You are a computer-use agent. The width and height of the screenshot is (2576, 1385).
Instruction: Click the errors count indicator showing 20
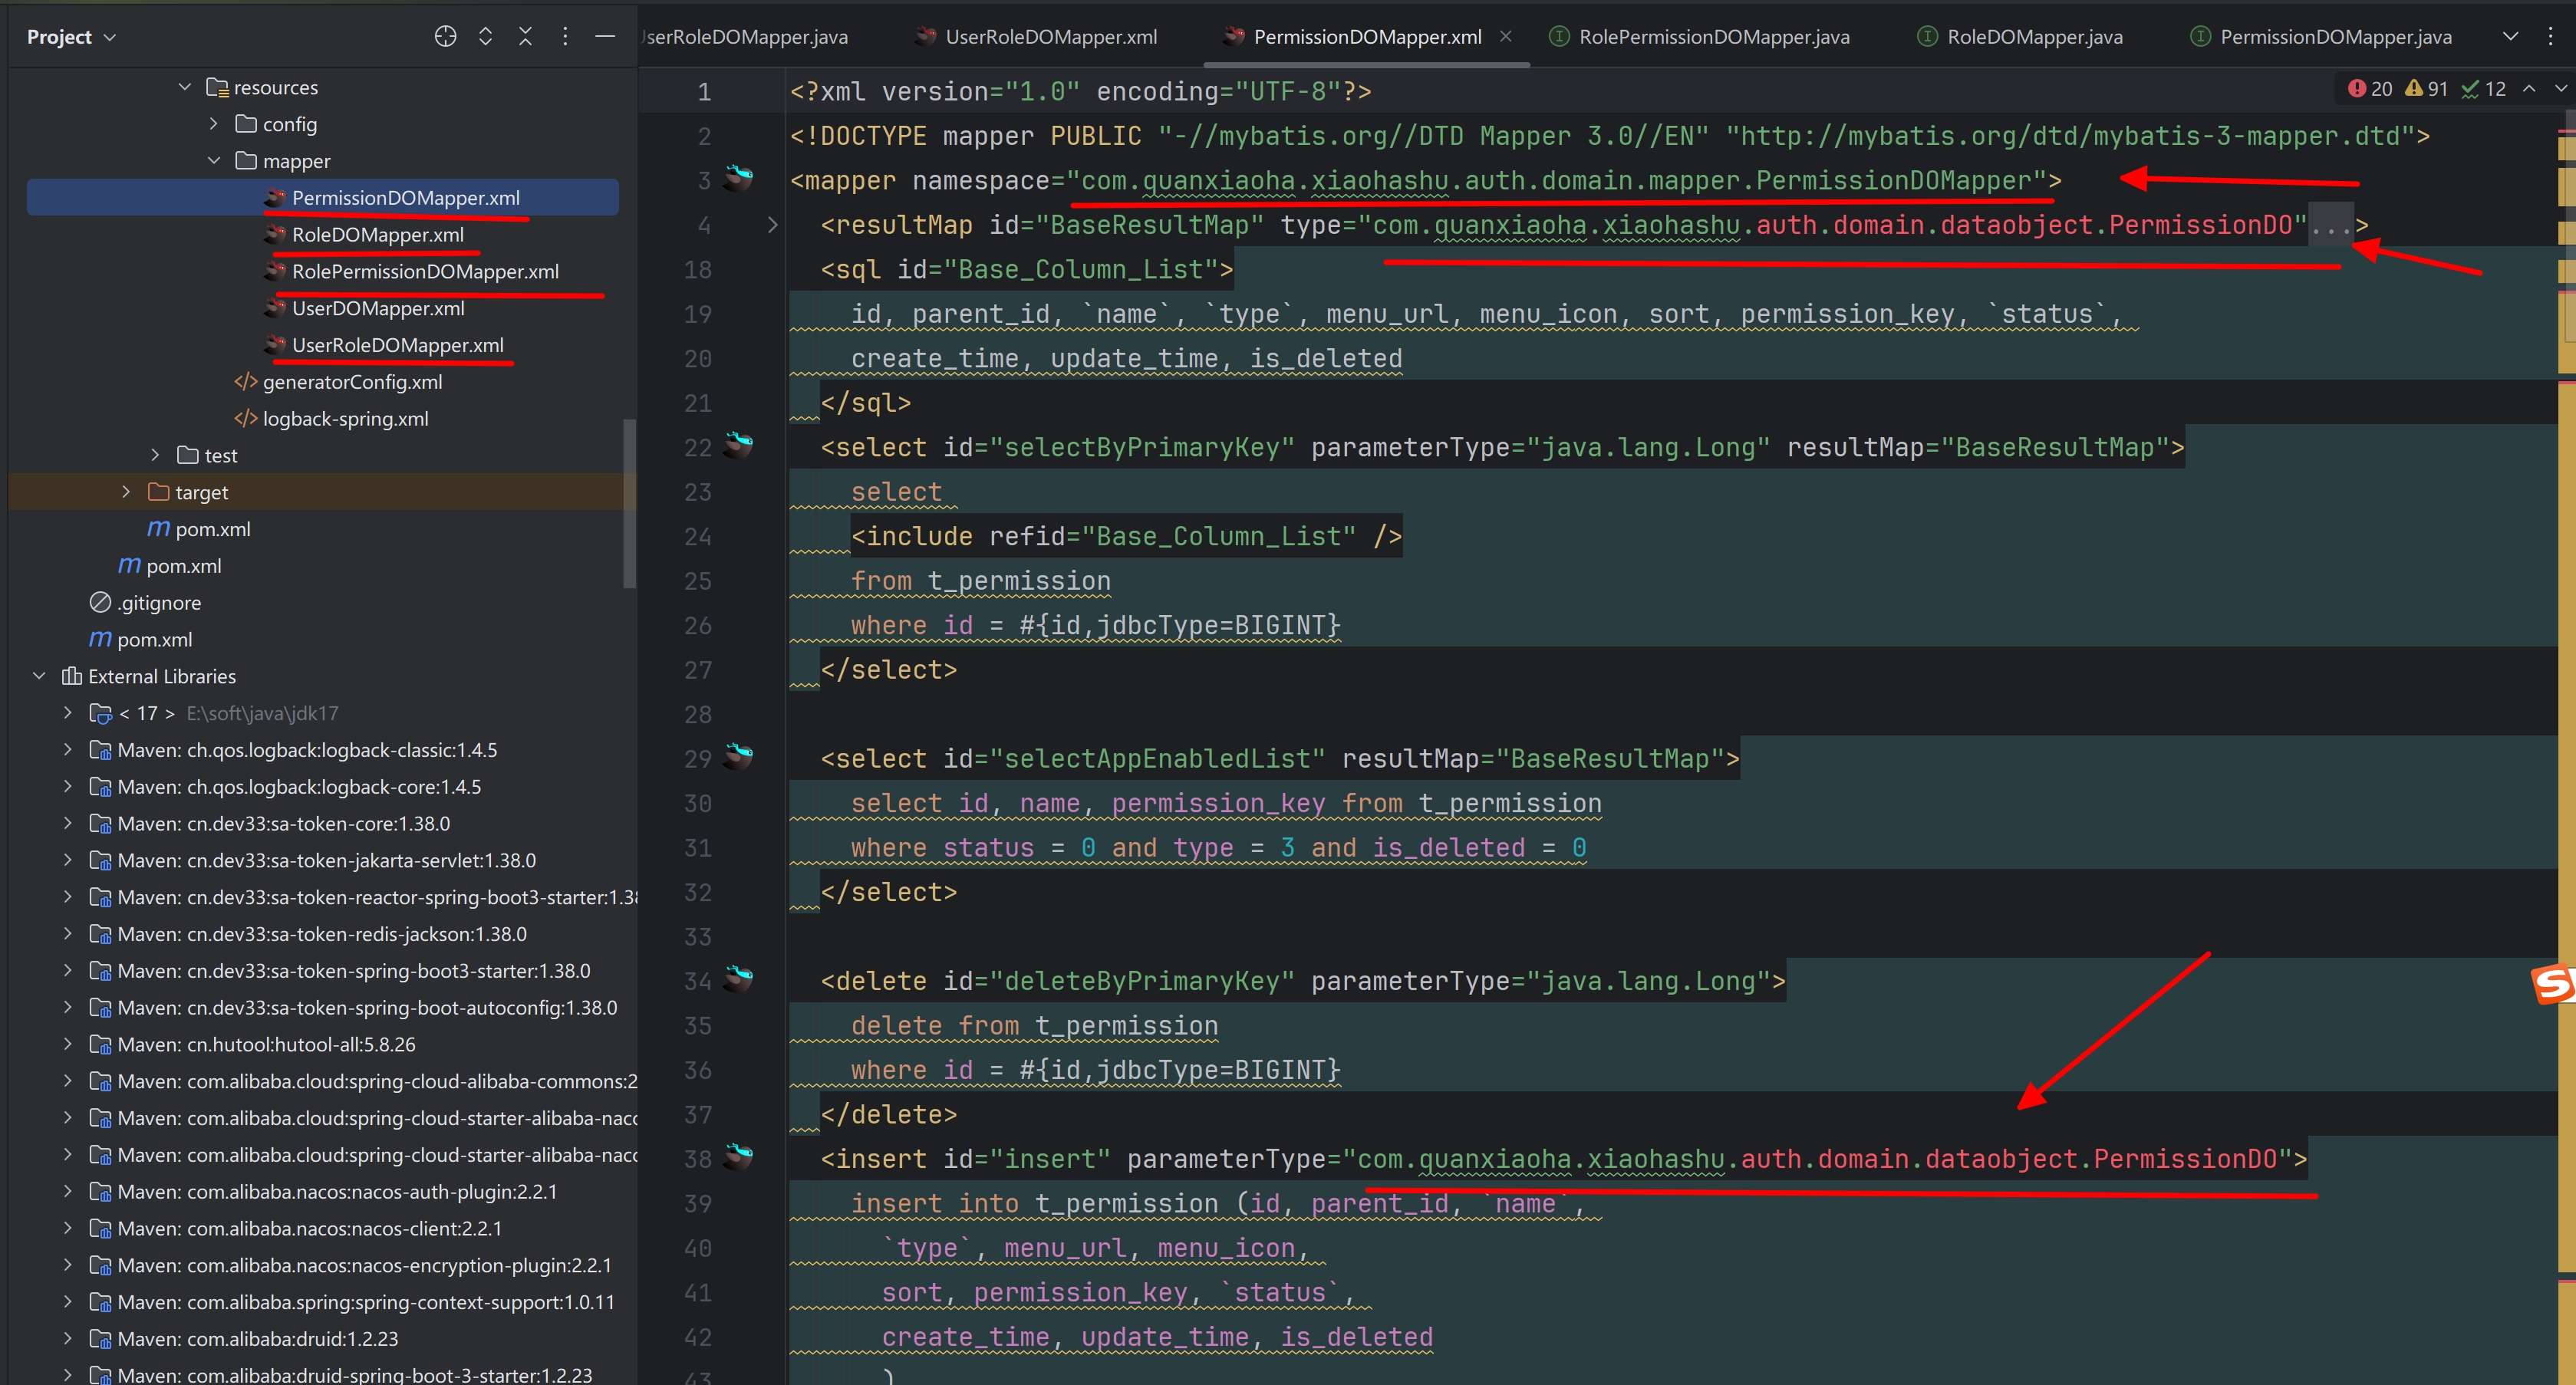(2370, 89)
